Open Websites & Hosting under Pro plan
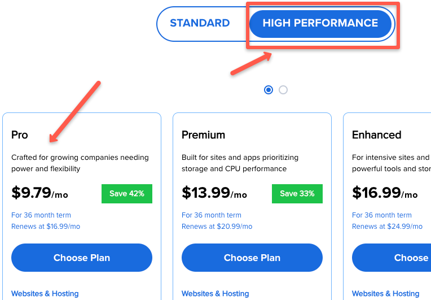Screen dimensions: 431x300 tap(45, 294)
